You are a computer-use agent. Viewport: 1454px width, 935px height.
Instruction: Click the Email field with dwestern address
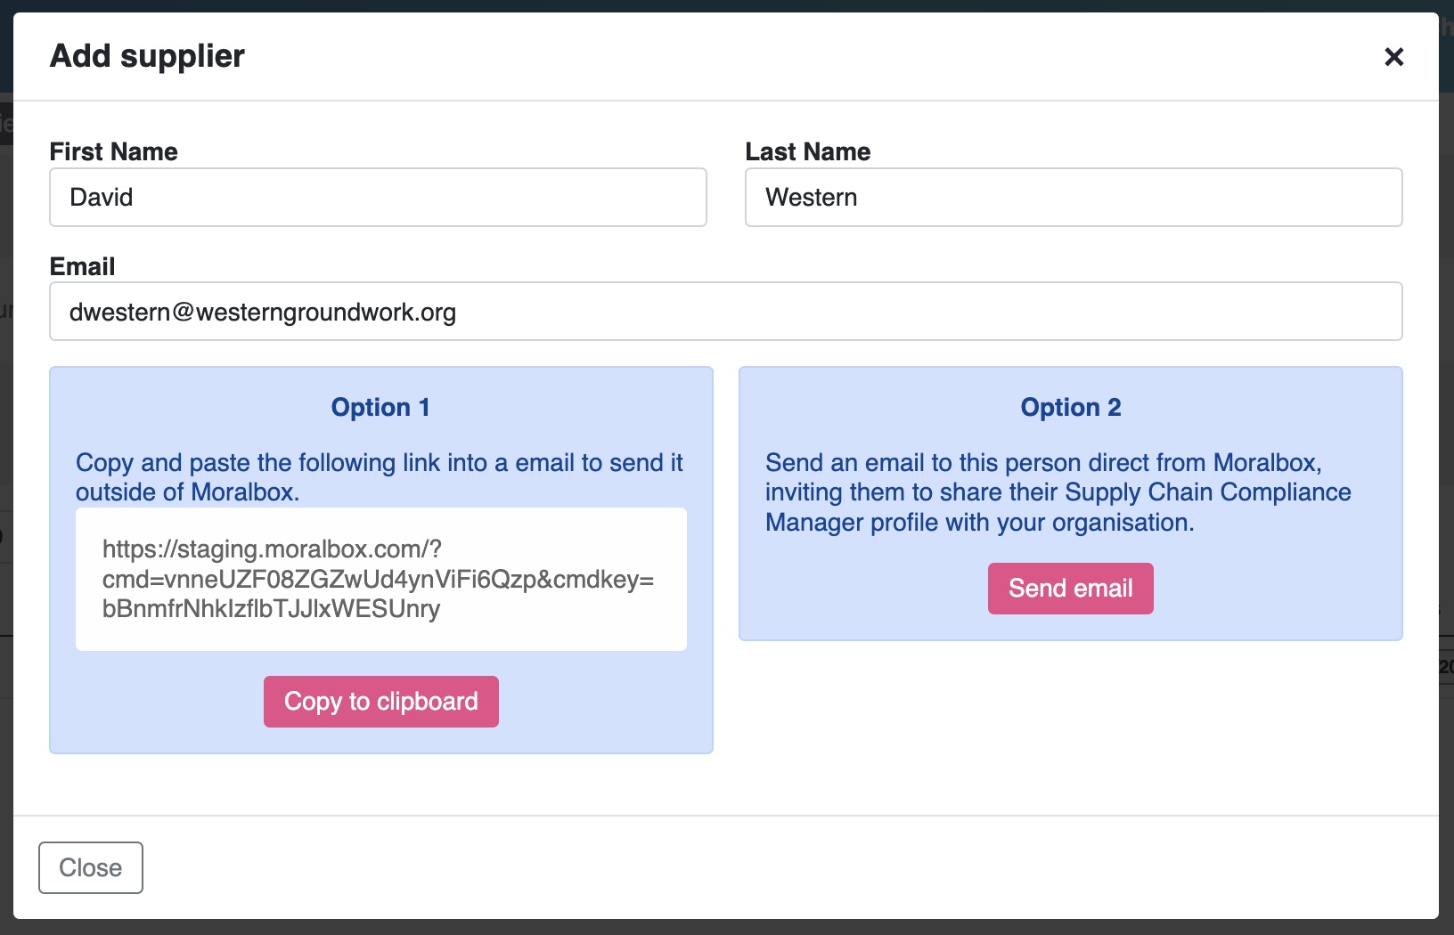tap(725, 312)
